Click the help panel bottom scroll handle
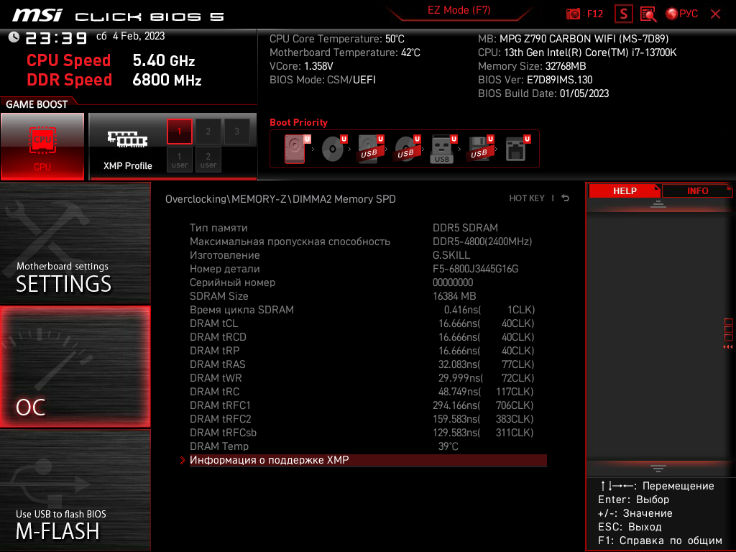This screenshot has width=736, height=552. click(658, 469)
